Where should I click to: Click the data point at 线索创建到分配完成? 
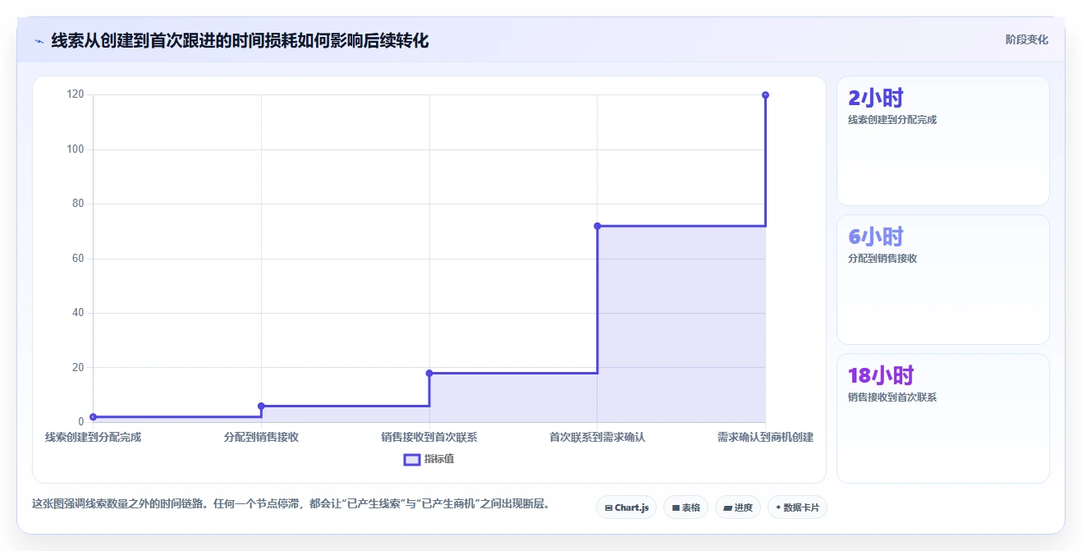click(93, 417)
